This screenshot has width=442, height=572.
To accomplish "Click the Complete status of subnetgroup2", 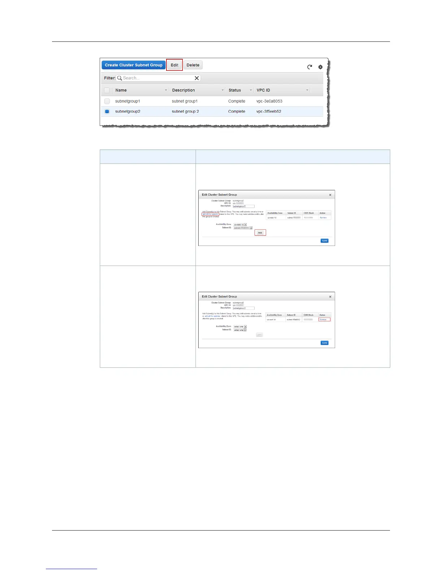I will pyautogui.click(x=237, y=112).
